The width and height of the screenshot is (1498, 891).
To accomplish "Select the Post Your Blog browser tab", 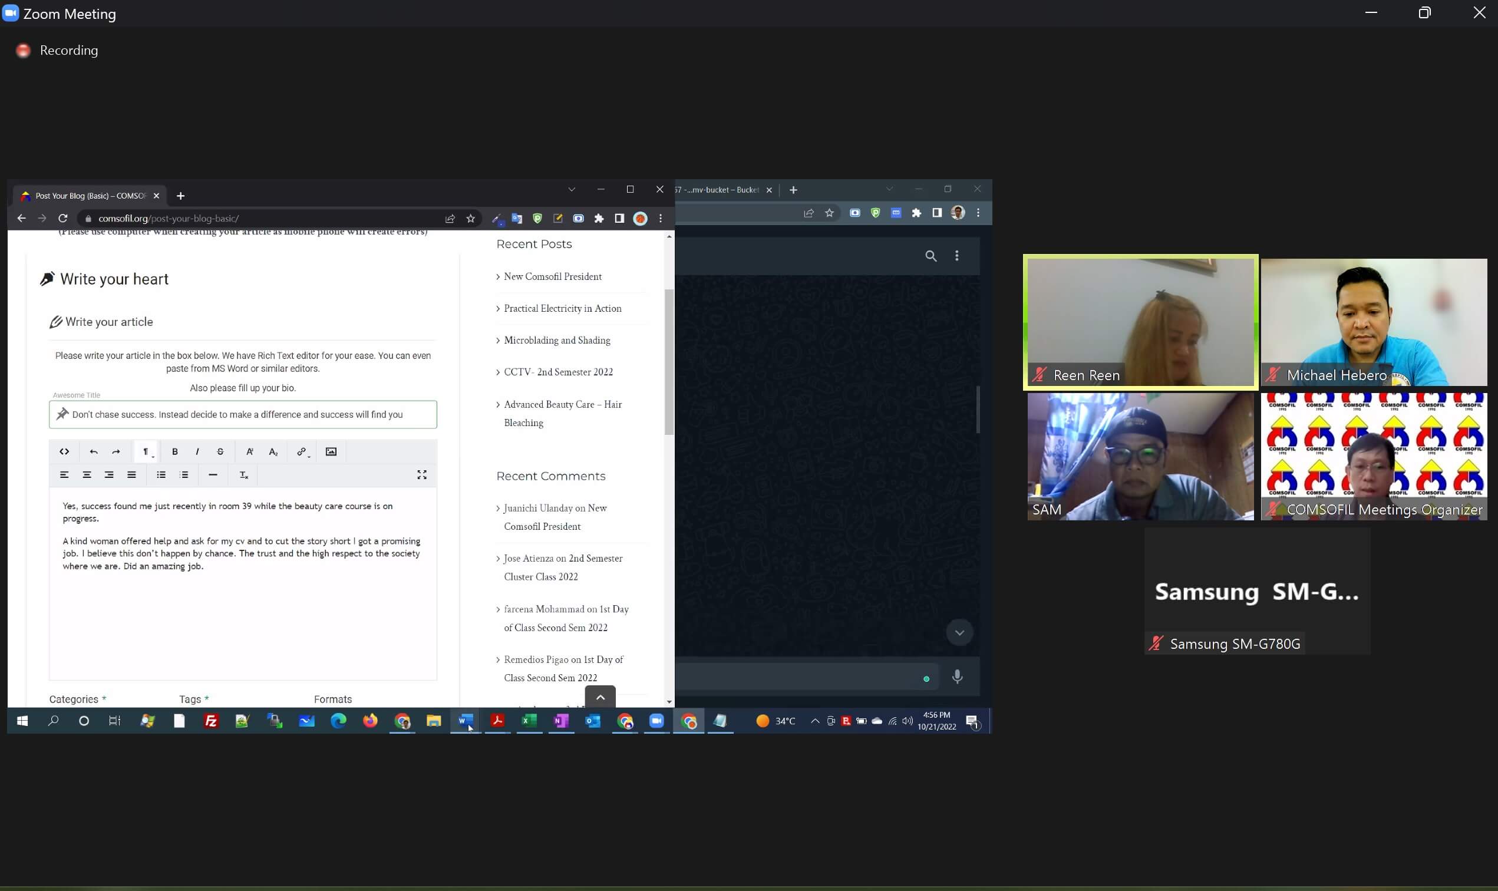I will [90, 196].
